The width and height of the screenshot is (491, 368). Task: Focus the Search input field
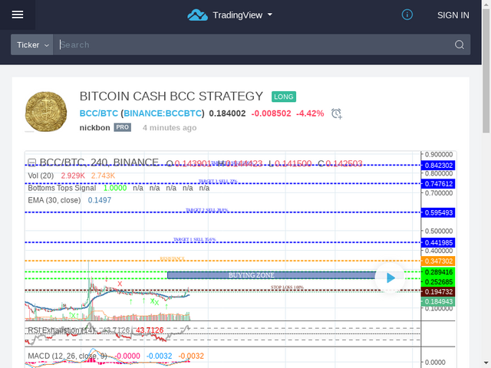(254, 44)
